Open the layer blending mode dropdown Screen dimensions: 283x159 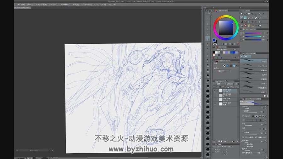(x=219, y=84)
